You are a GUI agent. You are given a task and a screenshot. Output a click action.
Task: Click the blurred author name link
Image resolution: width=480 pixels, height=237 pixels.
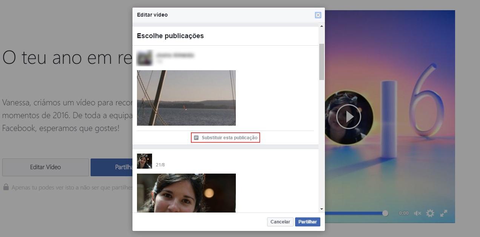175,55
